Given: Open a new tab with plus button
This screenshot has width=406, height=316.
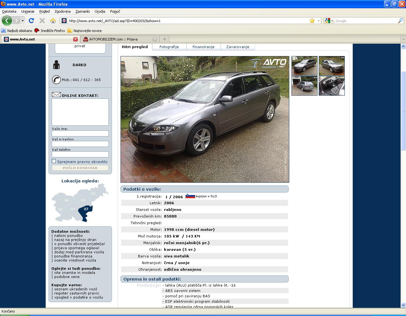Looking at the screenshot, I should 164,39.
